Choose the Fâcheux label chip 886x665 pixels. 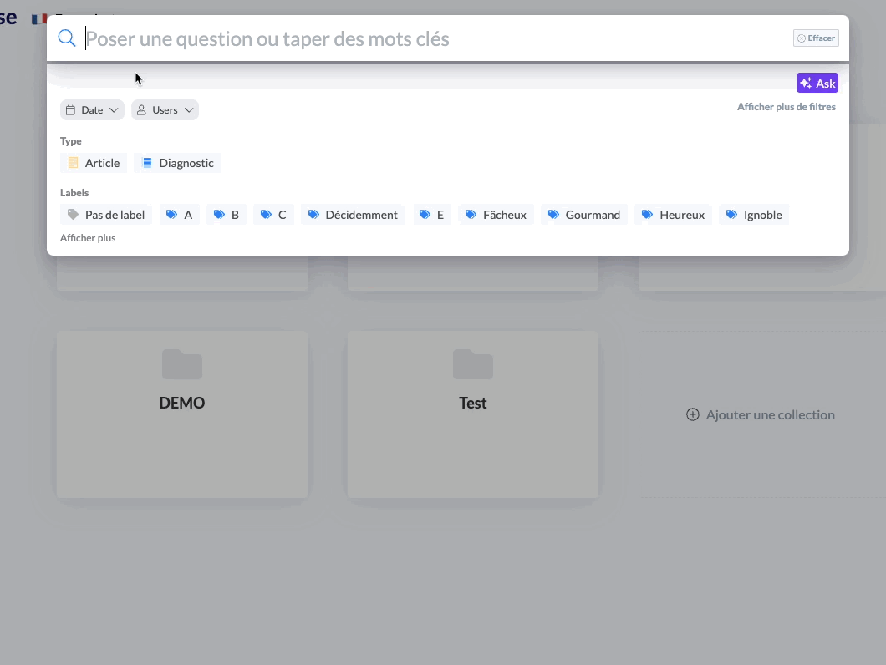(496, 215)
